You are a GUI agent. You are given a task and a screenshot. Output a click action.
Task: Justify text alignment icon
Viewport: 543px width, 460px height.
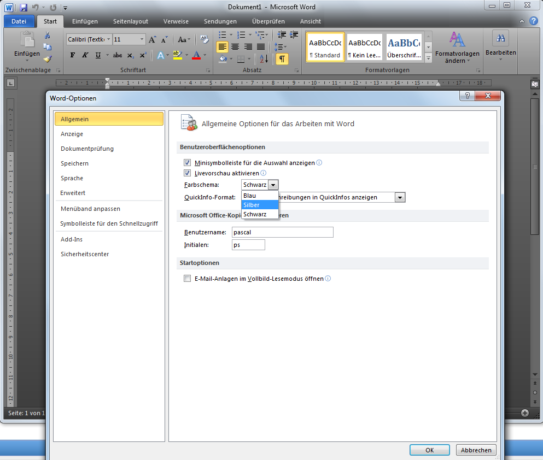[x=261, y=46]
